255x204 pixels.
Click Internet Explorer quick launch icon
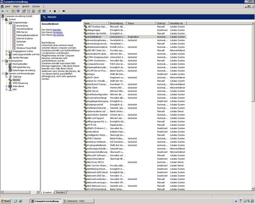(x=21, y=201)
